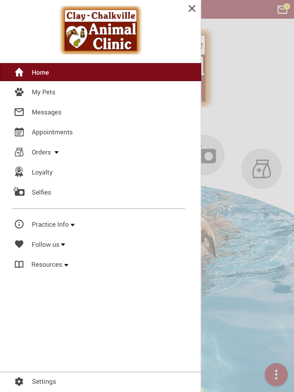Tap the round medicine bag shortcut on home screen
The image size is (294, 392).
261,169
